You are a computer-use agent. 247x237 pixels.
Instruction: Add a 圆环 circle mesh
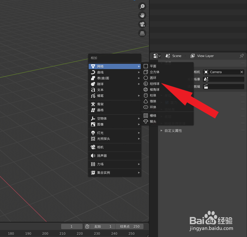point(167,78)
